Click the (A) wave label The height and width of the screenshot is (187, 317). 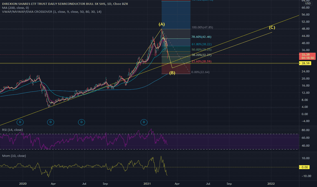(x=162, y=24)
